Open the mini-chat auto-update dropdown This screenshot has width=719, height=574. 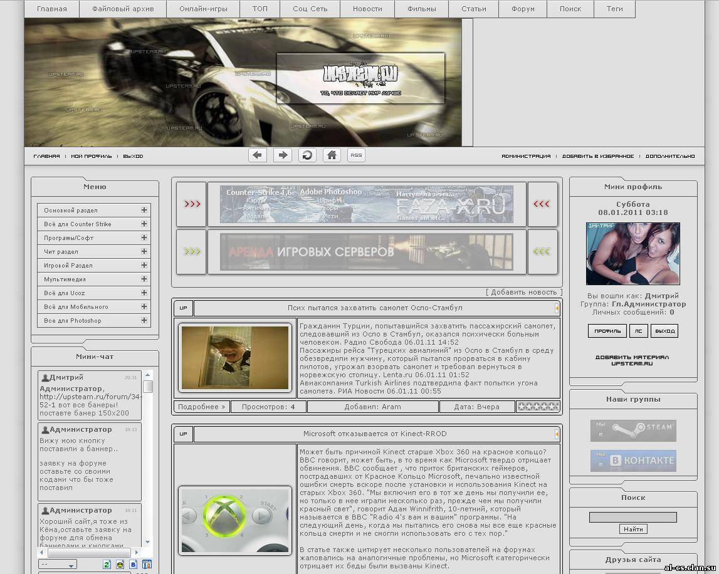pos(58,565)
